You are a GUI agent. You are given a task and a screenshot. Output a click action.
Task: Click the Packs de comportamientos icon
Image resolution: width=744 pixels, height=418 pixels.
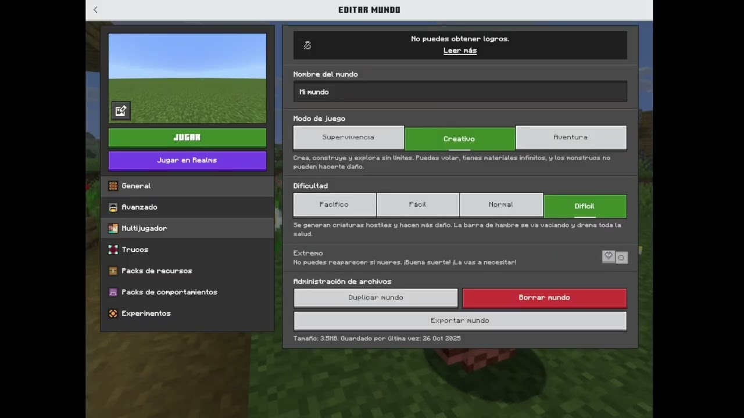pos(113,292)
